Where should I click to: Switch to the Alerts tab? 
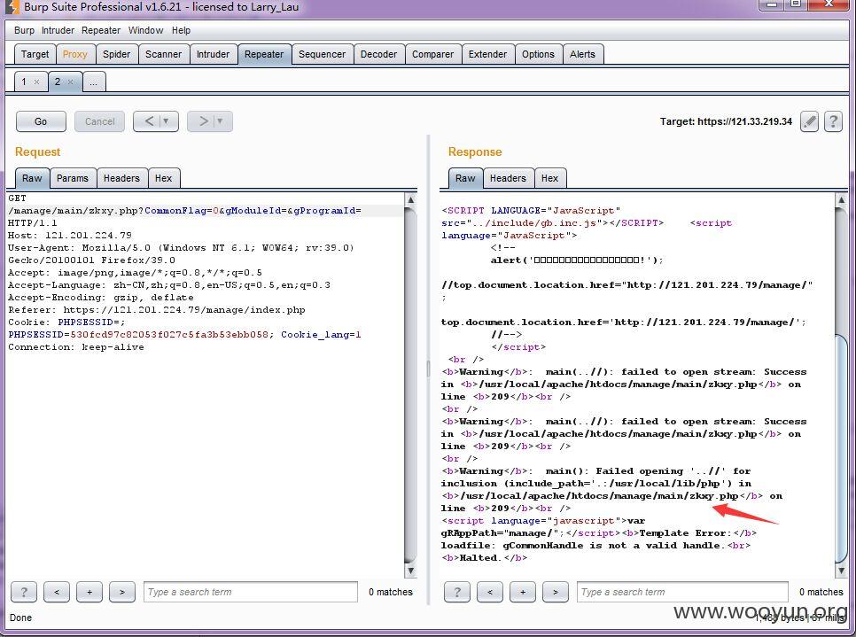[x=582, y=54]
